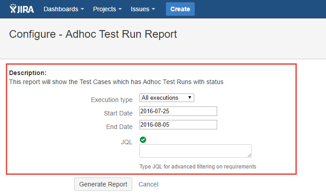Image resolution: width=326 pixels, height=195 pixels.
Task: Expand the Execution type dropdown
Action: [x=166, y=97]
